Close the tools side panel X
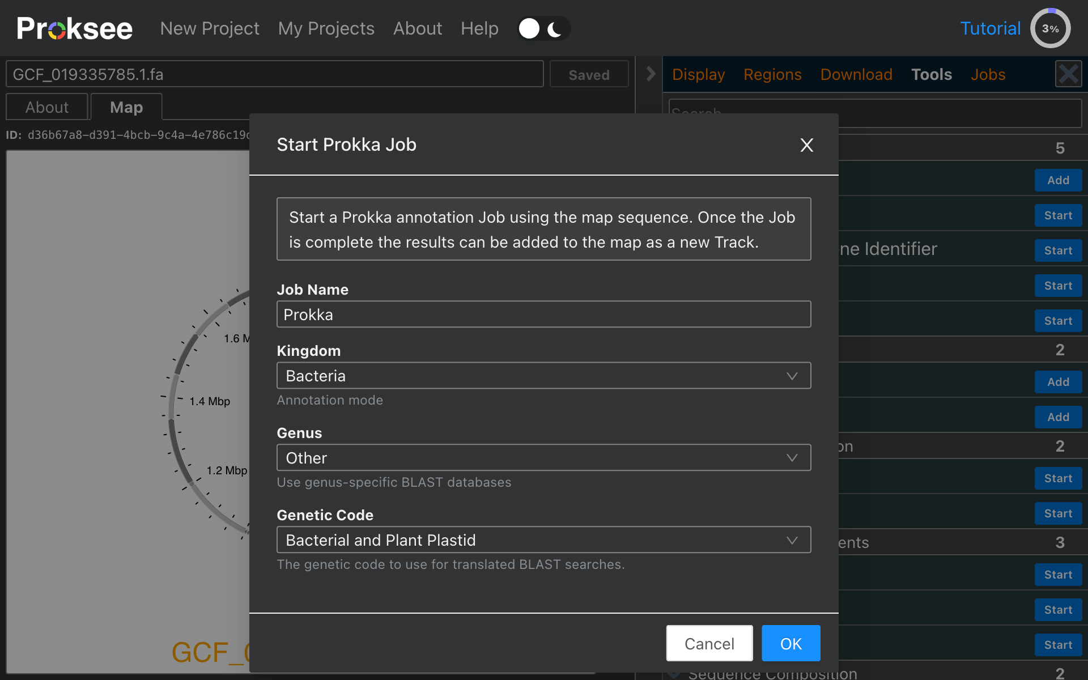This screenshot has width=1088, height=680. click(x=1068, y=74)
